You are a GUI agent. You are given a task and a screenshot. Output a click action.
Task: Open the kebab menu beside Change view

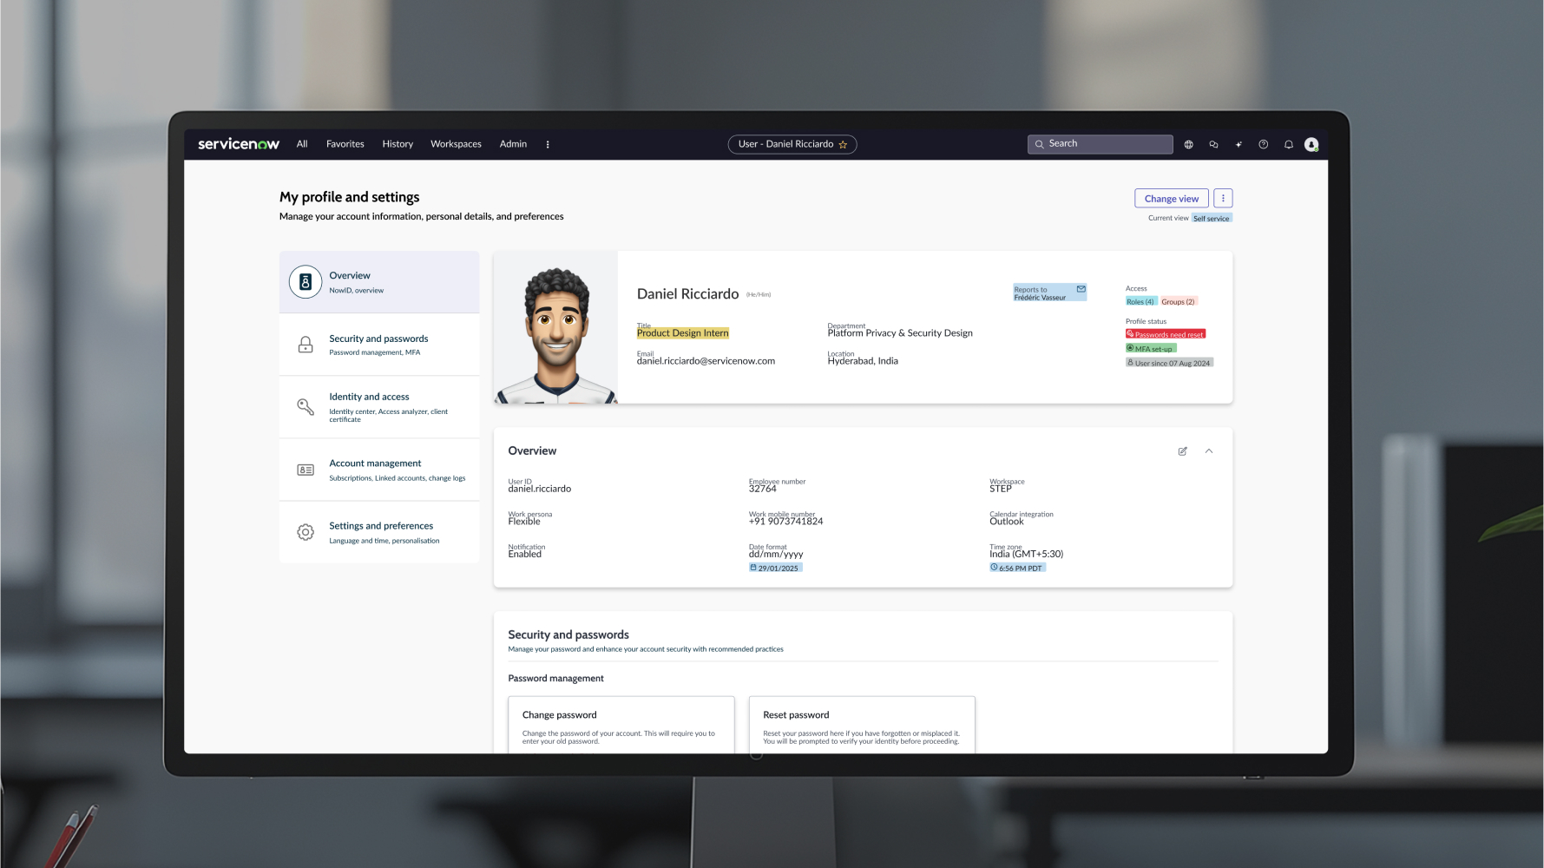(x=1223, y=199)
